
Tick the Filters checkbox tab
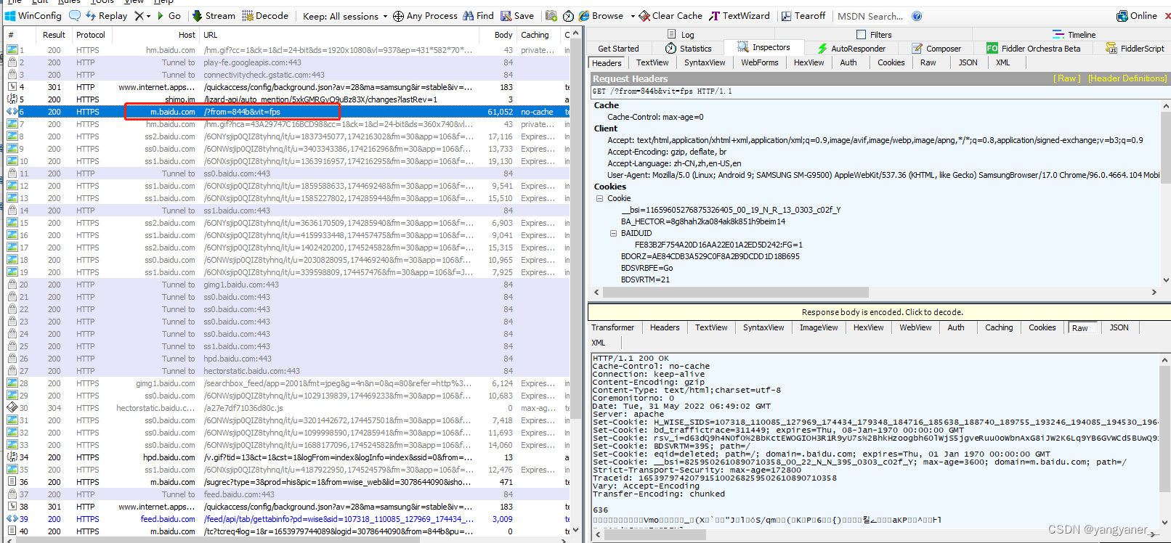(874, 34)
